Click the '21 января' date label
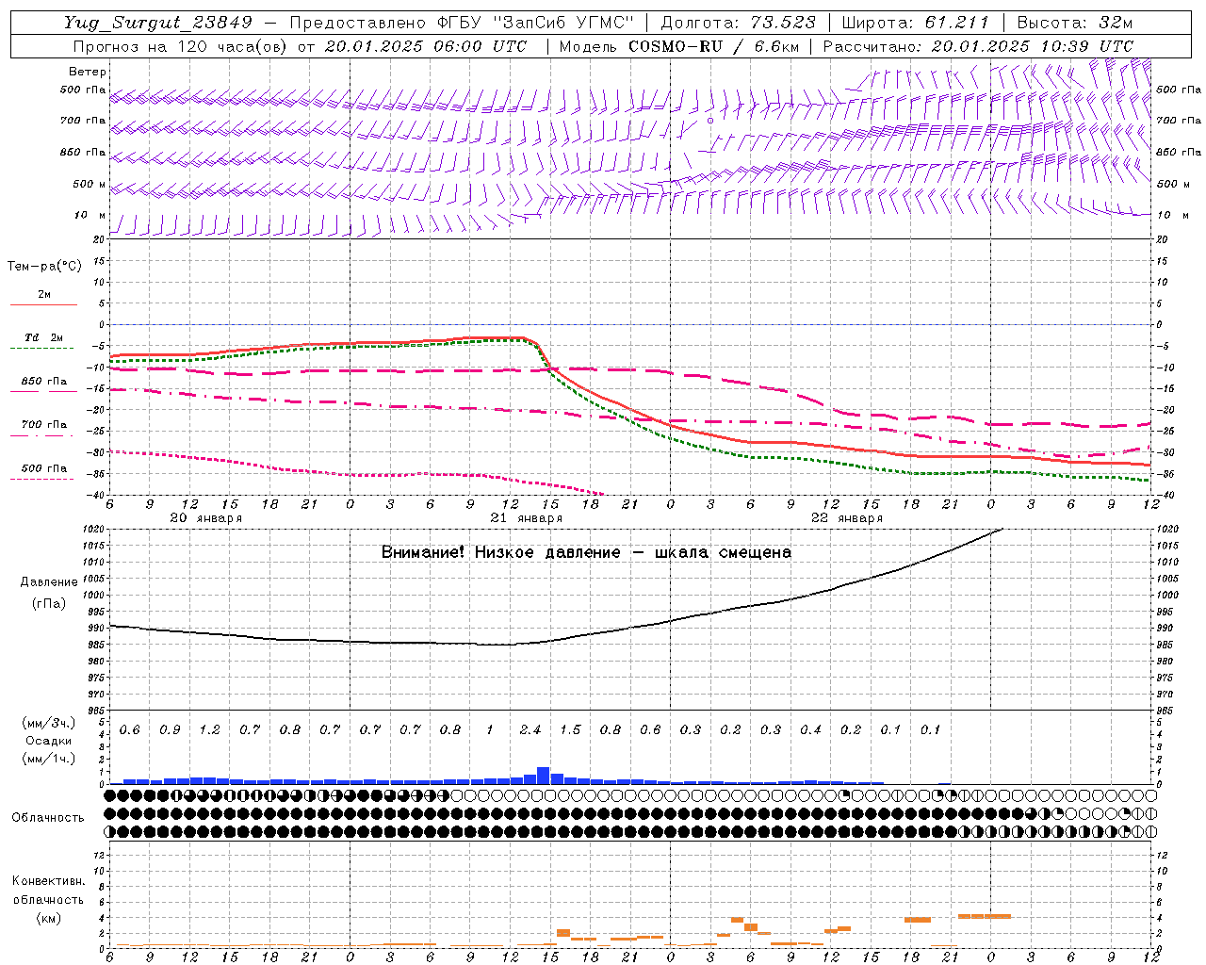Image resolution: width=1206 pixels, height=965 pixels. tap(526, 518)
